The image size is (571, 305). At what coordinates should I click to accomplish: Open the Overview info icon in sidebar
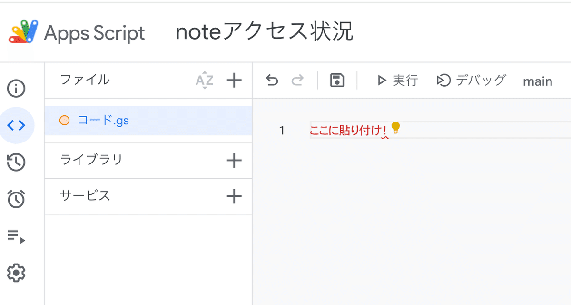[17, 89]
